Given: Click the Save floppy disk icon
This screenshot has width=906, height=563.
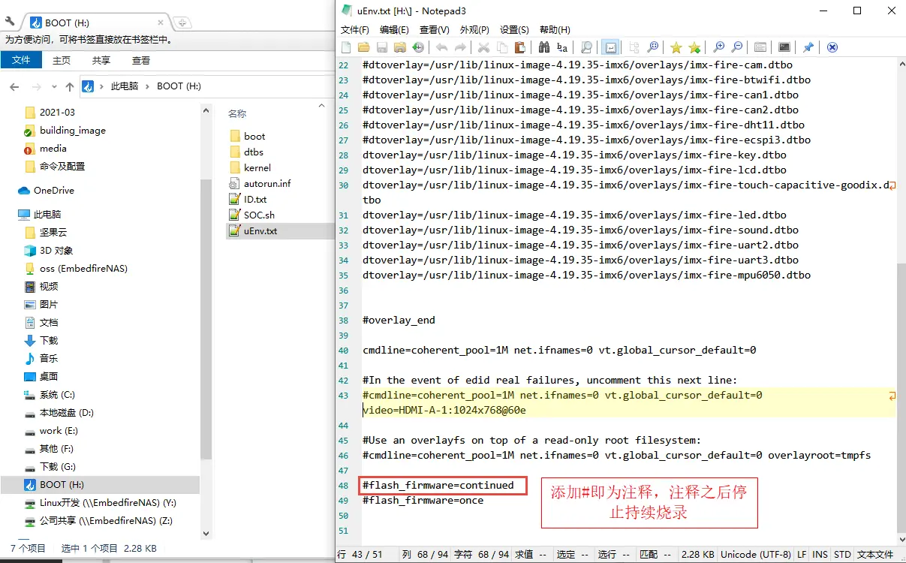Looking at the screenshot, I should pos(382,47).
